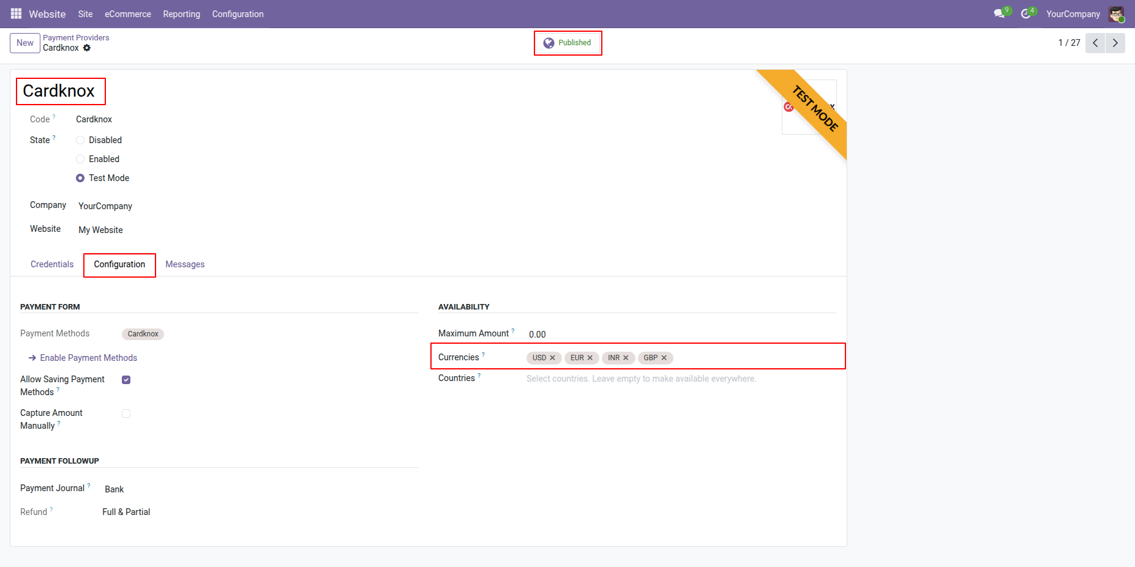Click the record pager 1 / 27
Screen dimensions: 1135x567
1069,43
